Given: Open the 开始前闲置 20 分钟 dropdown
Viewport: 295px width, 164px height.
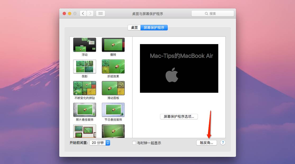Looking at the screenshot, I should pos(100,143).
